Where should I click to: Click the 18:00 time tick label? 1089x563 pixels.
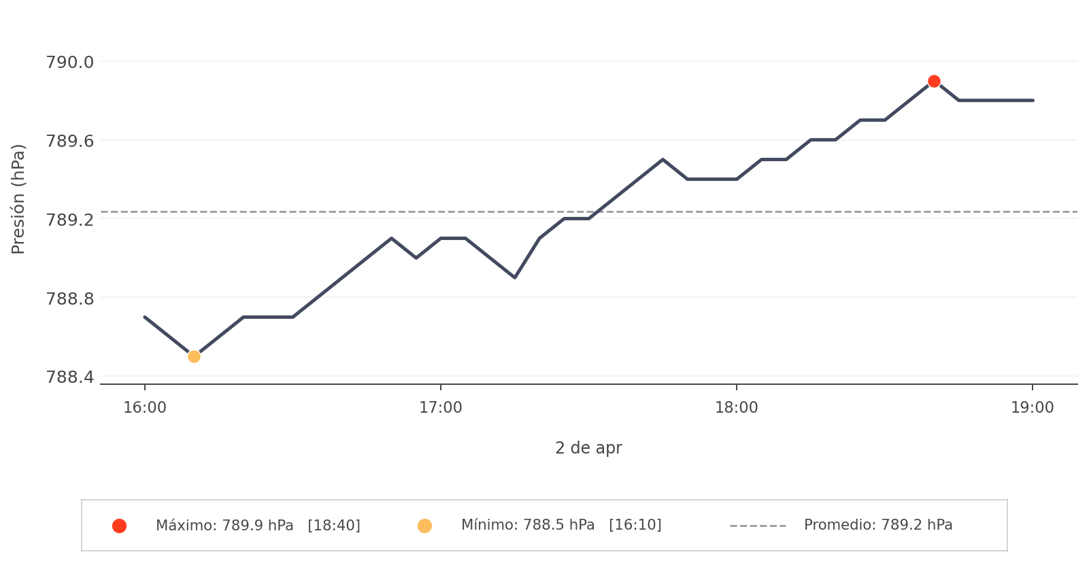point(737,408)
